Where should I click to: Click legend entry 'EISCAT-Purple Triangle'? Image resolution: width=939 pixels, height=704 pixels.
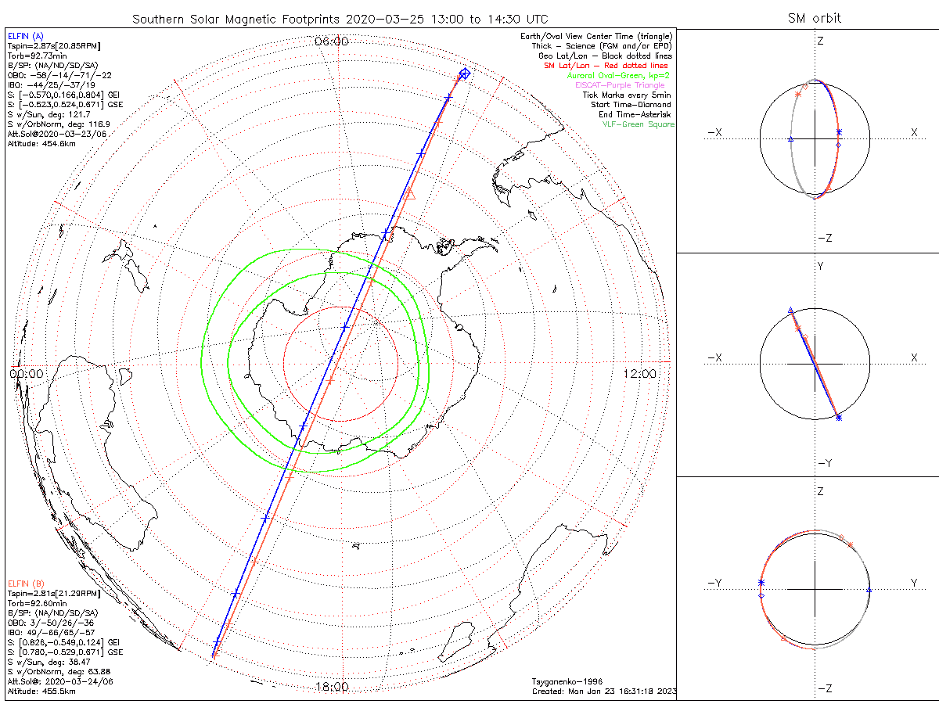tap(620, 85)
